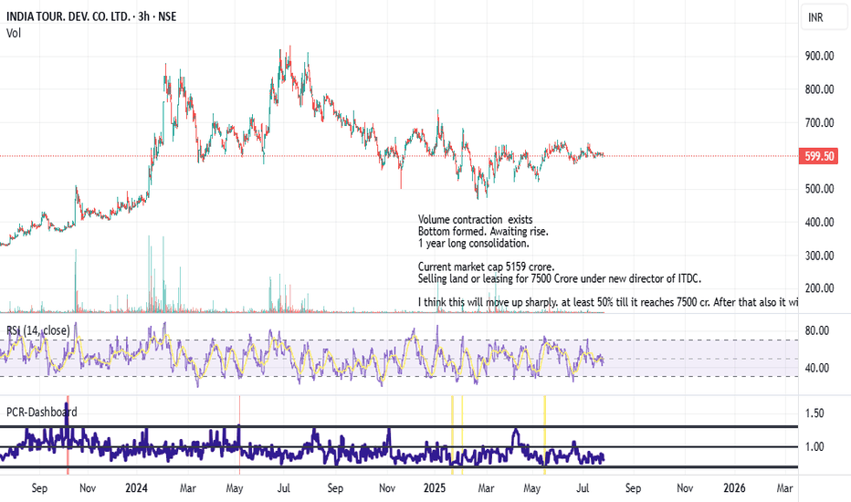Click the 500.00 price axis label
The width and height of the screenshot is (851, 502).
pyautogui.click(x=820, y=189)
